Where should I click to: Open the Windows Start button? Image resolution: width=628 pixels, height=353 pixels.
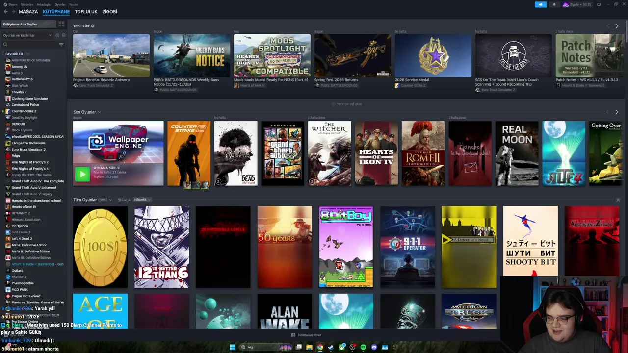click(x=233, y=347)
